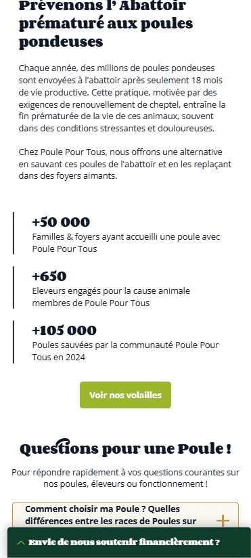The width and height of the screenshot is (251, 558).
Task: Click the 'Eleveurs engagés pour la cause animale' text
Action: (x=111, y=297)
